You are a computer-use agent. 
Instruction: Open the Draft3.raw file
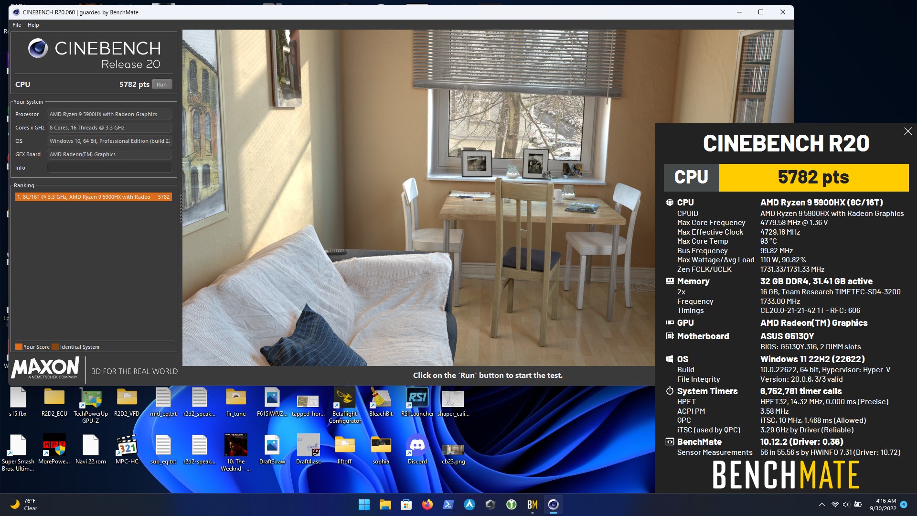[x=272, y=450]
